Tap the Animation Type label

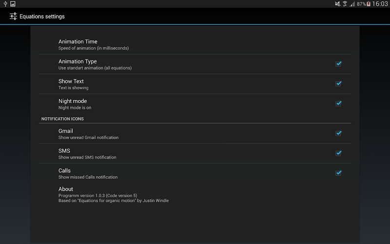[78, 61]
